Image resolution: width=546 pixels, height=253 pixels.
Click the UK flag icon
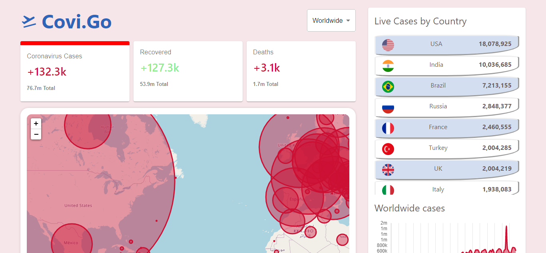[388, 170]
